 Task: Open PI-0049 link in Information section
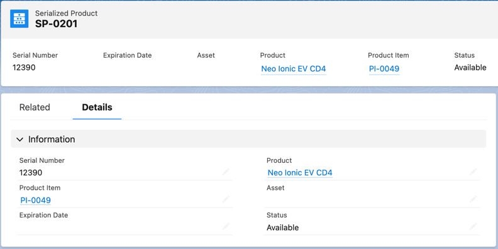click(x=36, y=201)
